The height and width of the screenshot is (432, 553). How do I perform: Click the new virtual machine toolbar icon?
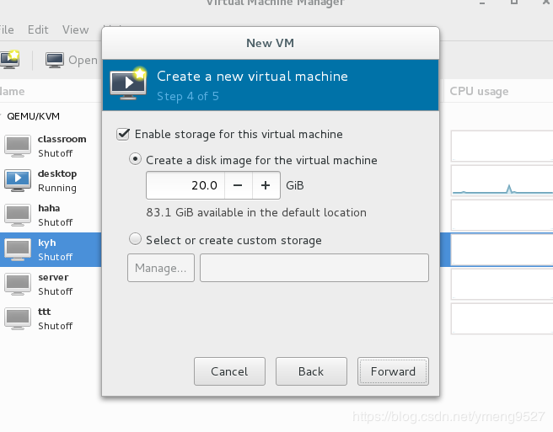10,60
